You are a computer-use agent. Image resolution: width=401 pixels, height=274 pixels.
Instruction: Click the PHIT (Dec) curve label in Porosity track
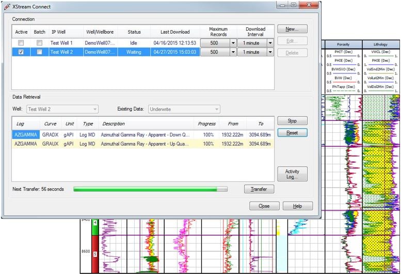point(344,52)
